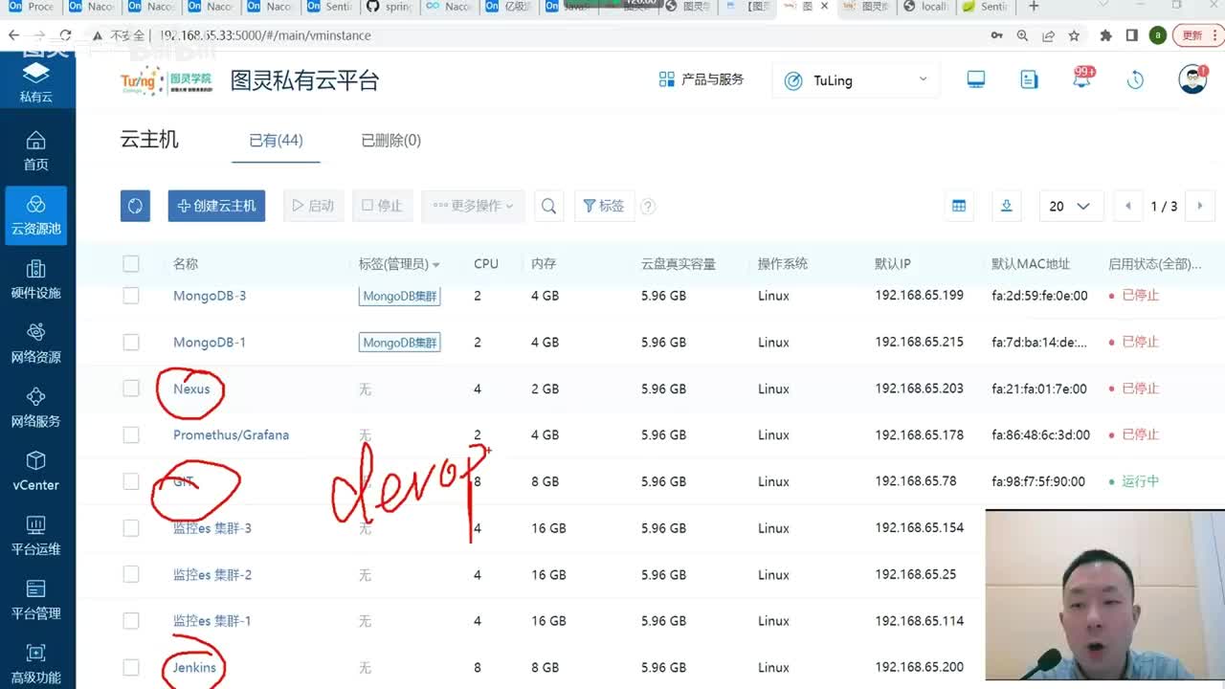The width and height of the screenshot is (1225, 689).
Task: Click the monitor console icon in header
Action: tap(976, 80)
